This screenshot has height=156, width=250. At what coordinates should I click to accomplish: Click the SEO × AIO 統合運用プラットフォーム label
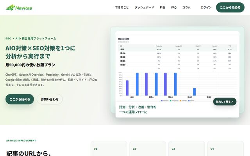pyautogui.click(x=31, y=39)
